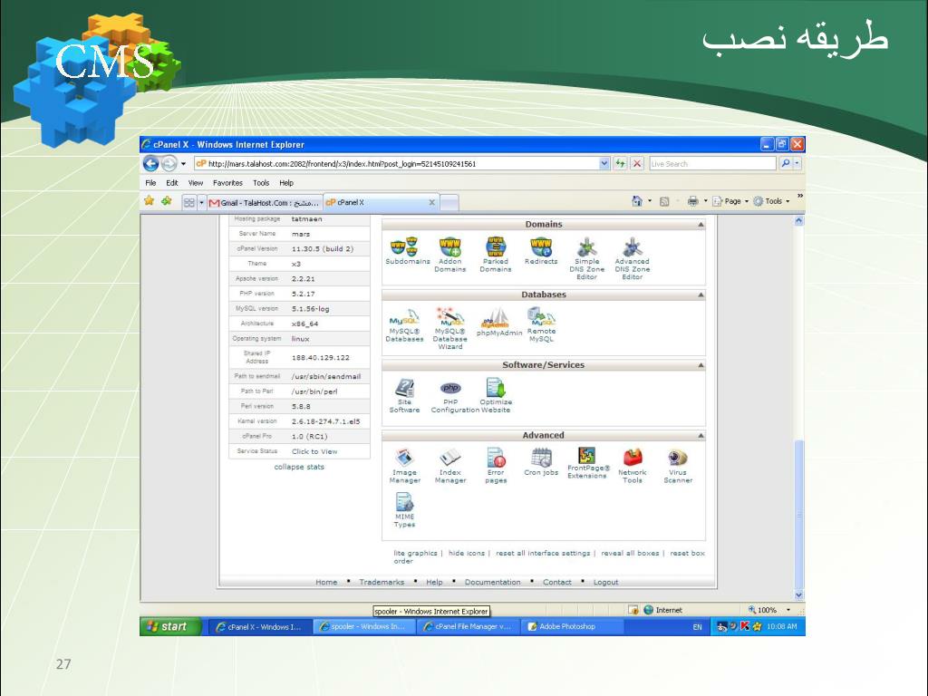Screen dimensions: 928x696
Task: Open the Edit menu
Action: (171, 183)
